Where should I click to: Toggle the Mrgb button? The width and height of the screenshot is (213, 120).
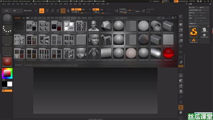pos(78,10)
